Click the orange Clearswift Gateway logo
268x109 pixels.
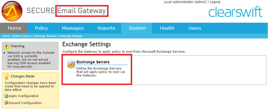coord(12,11)
